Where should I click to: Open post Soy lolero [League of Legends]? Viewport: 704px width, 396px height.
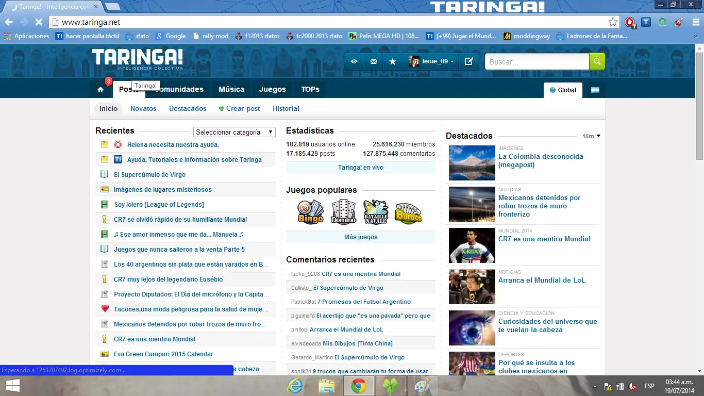(x=159, y=205)
